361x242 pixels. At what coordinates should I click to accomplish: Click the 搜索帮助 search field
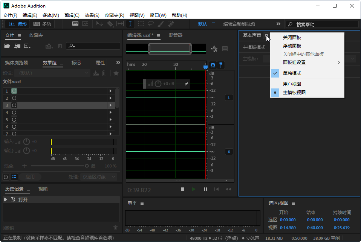click(322, 24)
